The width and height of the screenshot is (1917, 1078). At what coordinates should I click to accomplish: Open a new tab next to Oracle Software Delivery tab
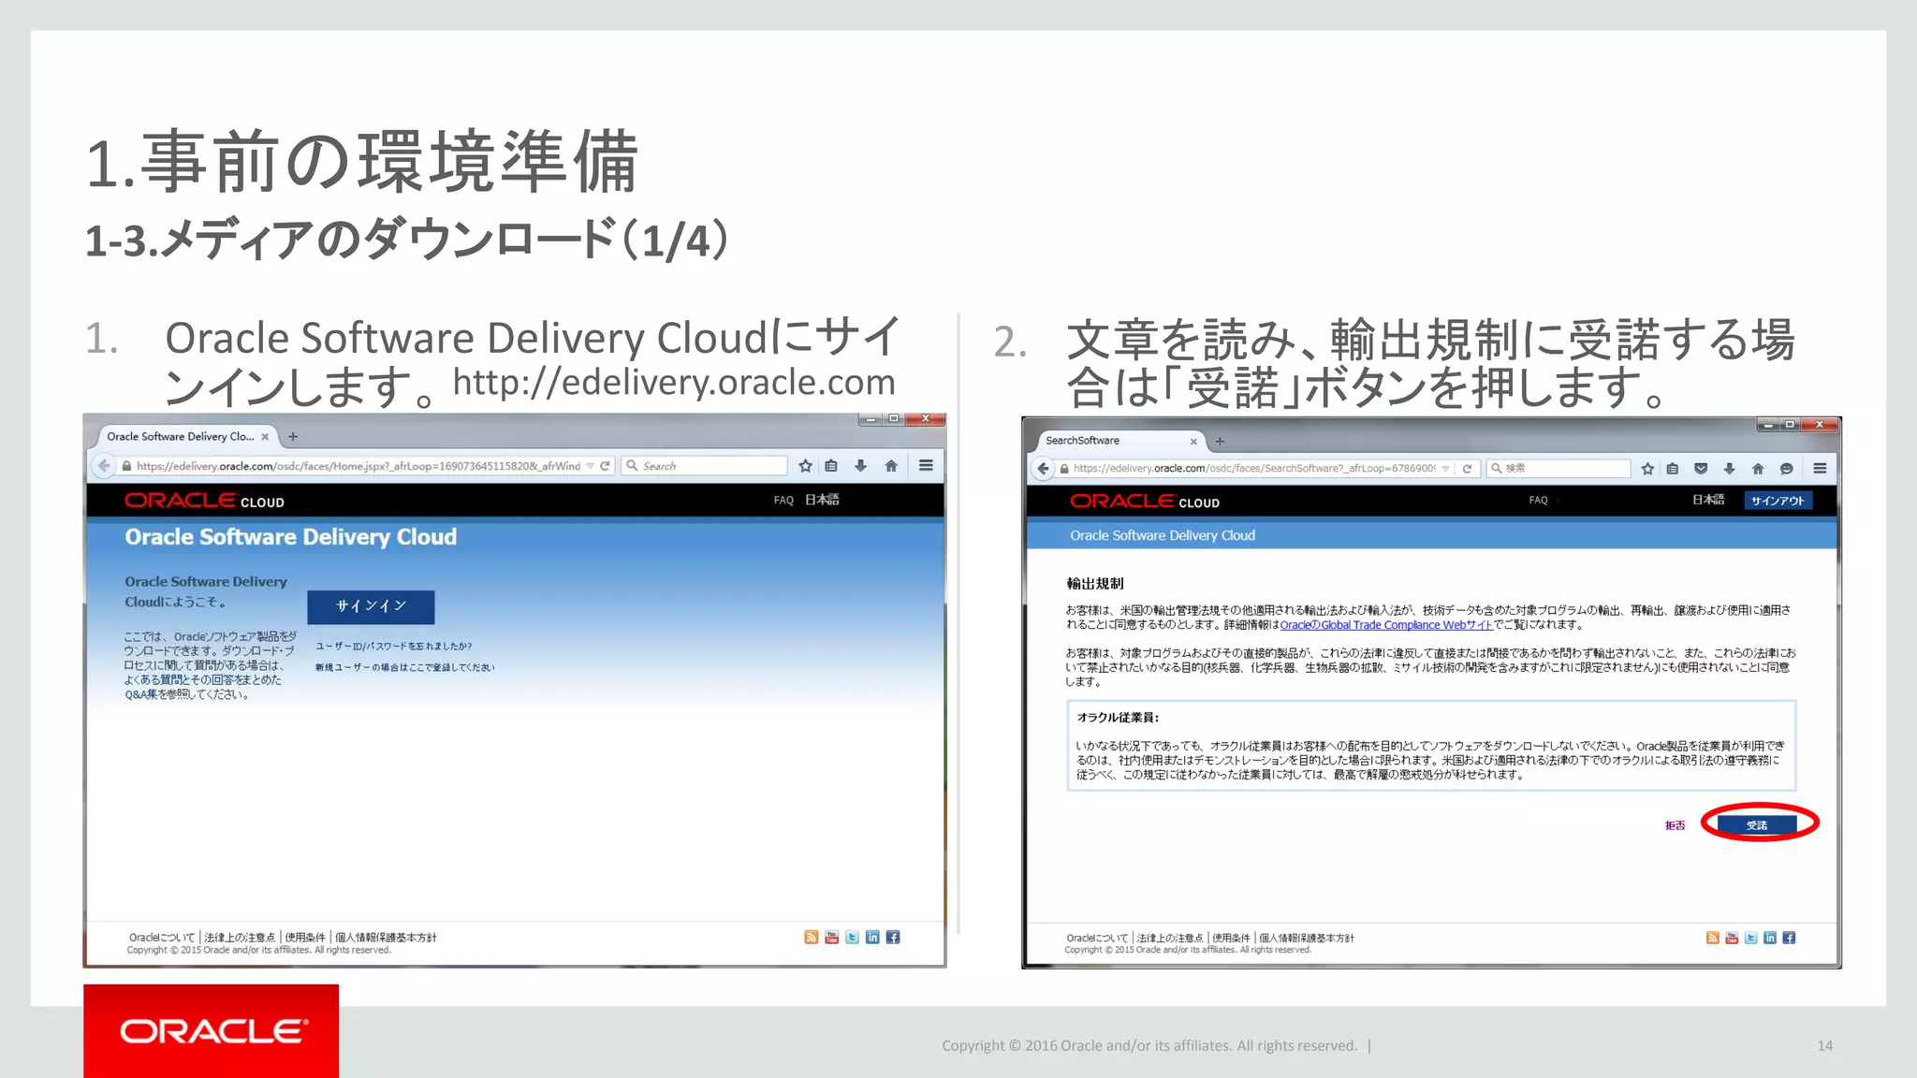pos(293,436)
